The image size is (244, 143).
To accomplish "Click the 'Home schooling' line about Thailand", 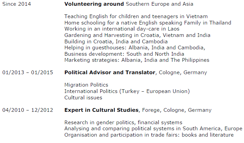I will point(147,23).
